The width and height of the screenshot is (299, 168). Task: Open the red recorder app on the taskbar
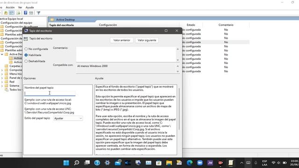coord(221,163)
